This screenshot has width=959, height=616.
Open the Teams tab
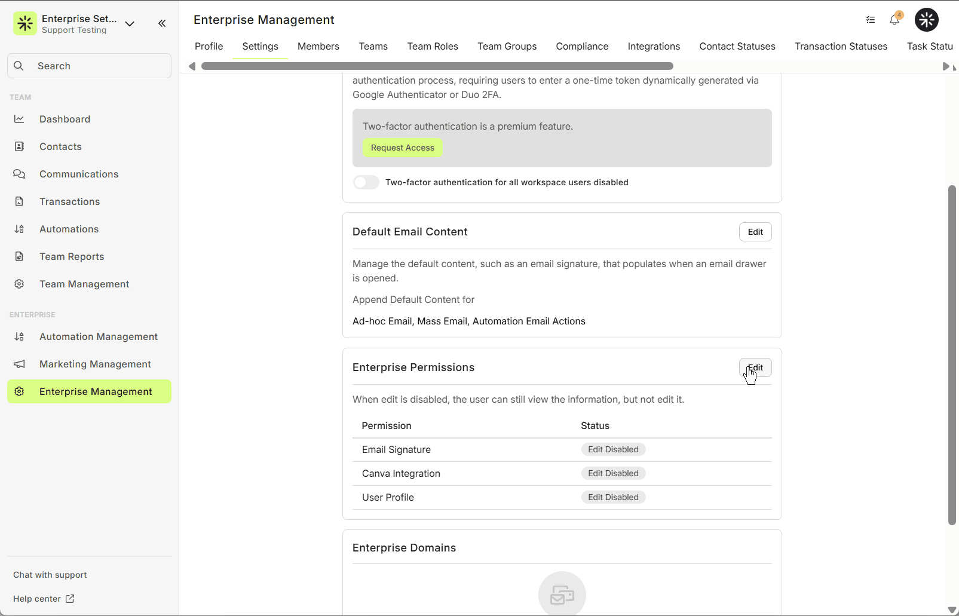click(373, 46)
